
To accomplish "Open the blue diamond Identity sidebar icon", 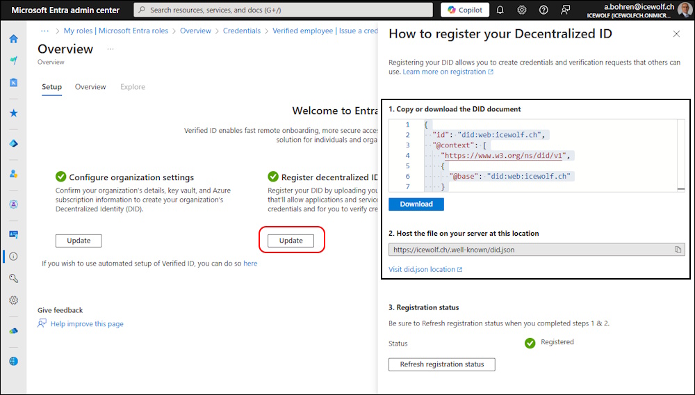I will [13, 144].
